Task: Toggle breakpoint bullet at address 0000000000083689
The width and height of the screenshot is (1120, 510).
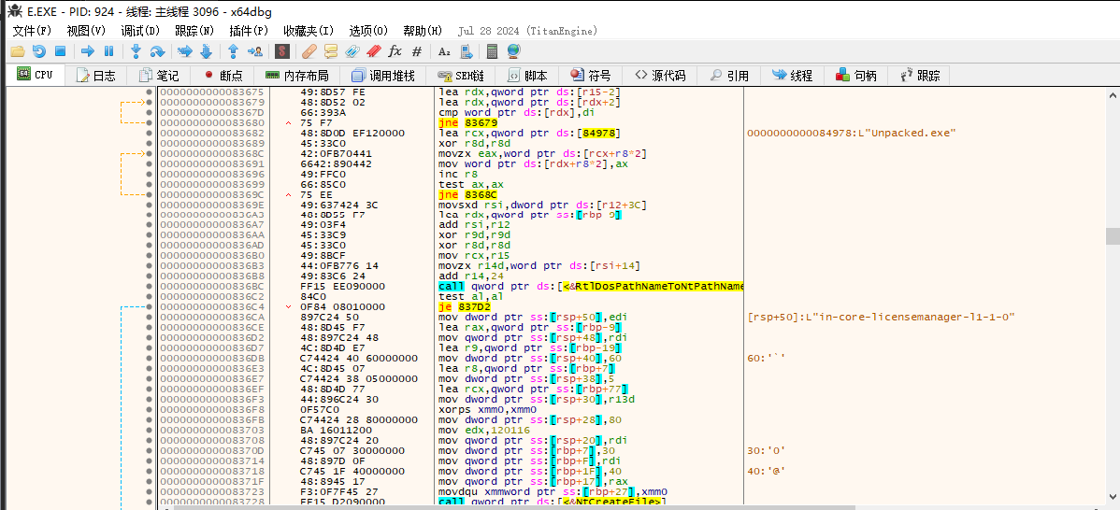Action: tap(149, 143)
